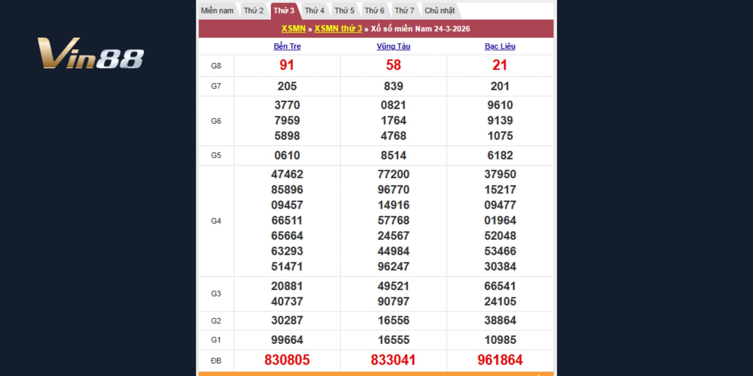Viewport: 753px width, 376px height.
Task: Click the orange bar below results
Action: [376, 374]
